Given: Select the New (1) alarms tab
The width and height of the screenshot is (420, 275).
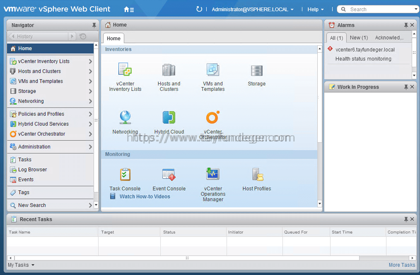Looking at the screenshot, I should pos(359,38).
